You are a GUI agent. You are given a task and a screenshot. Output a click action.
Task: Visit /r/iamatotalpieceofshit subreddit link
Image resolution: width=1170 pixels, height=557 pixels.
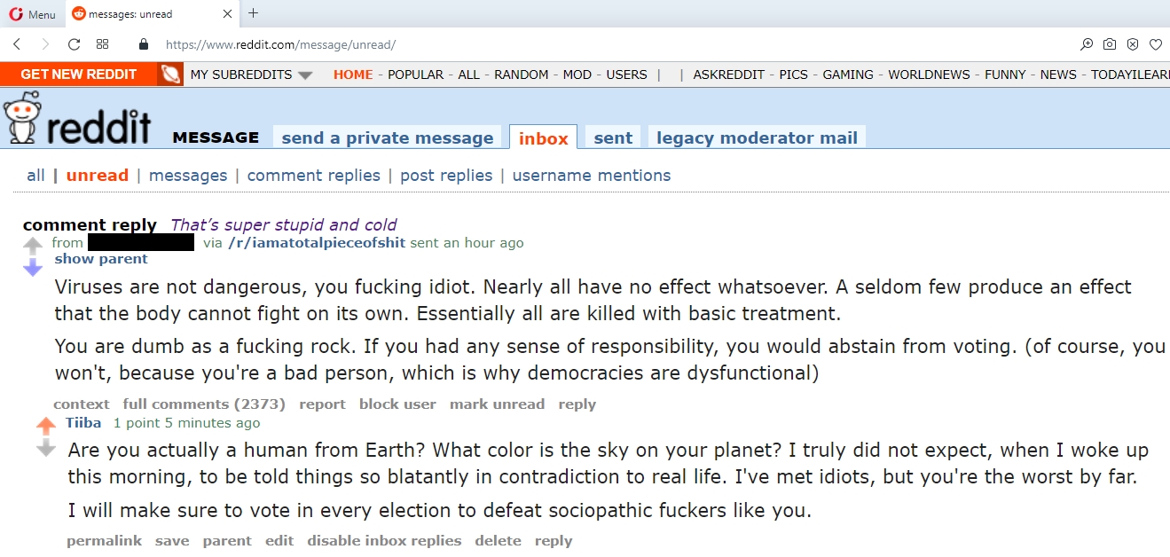pyautogui.click(x=316, y=242)
